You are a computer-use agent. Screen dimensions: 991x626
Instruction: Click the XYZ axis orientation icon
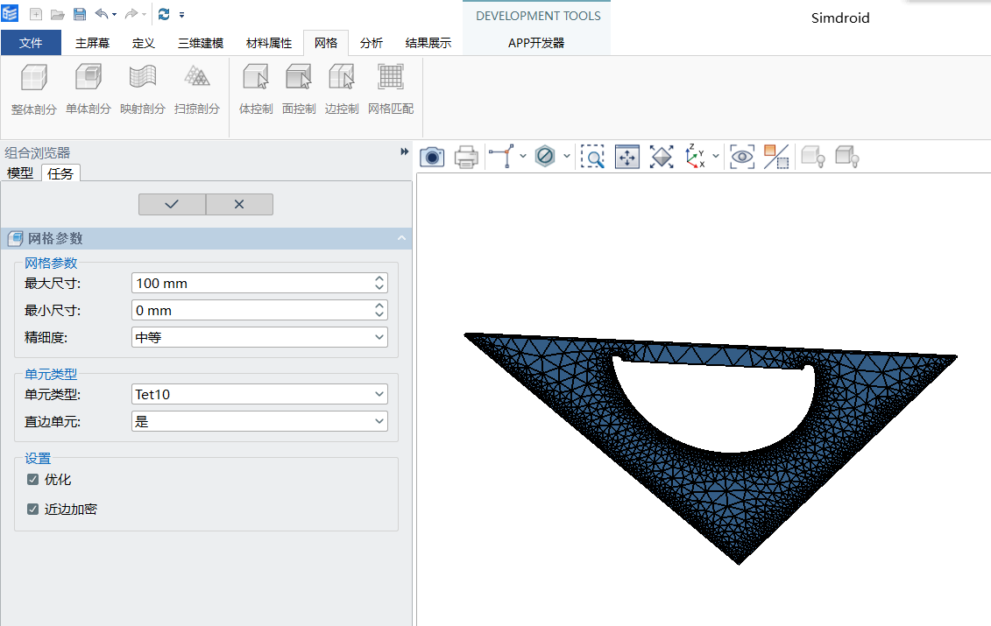coord(695,156)
